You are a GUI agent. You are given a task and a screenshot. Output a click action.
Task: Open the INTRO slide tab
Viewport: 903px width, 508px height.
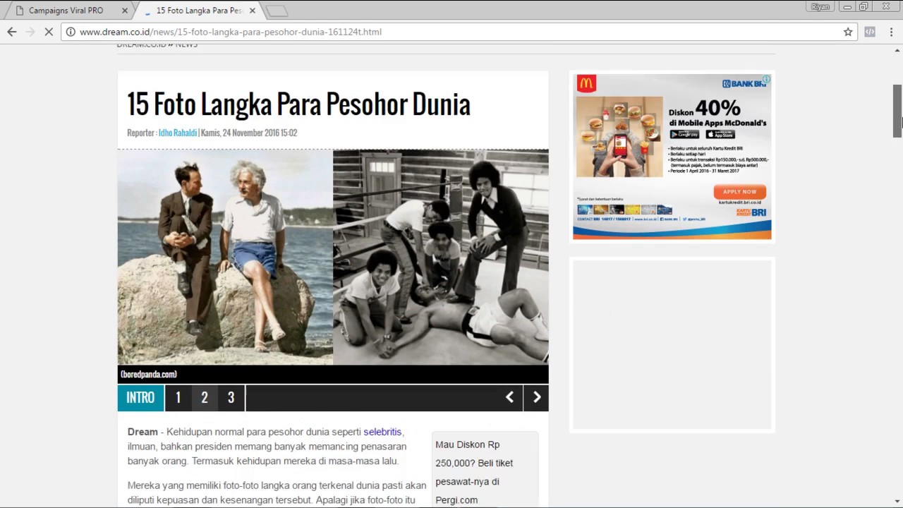coord(140,398)
